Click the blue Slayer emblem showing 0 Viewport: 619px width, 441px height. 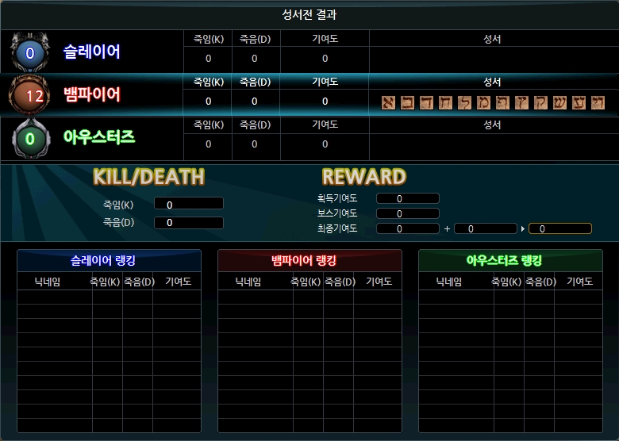[30, 54]
